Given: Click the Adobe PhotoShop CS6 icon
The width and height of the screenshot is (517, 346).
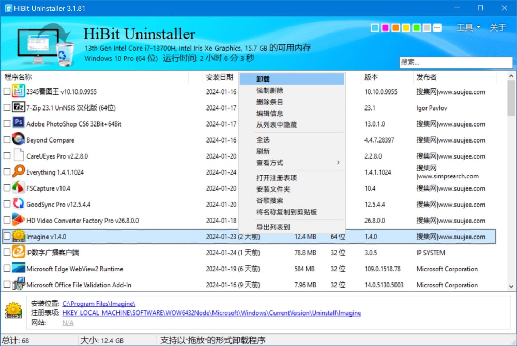Looking at the screenshot, I should click(19, 122).
